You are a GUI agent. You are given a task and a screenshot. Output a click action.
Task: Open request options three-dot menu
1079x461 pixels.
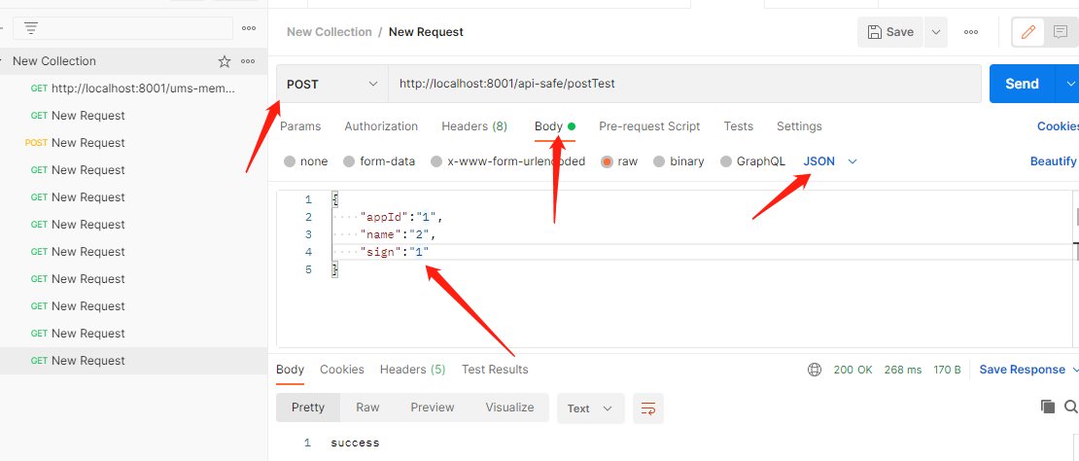(x=971, y=32)
